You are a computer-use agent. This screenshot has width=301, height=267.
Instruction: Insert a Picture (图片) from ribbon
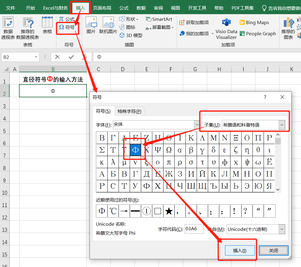coord(91,25)
